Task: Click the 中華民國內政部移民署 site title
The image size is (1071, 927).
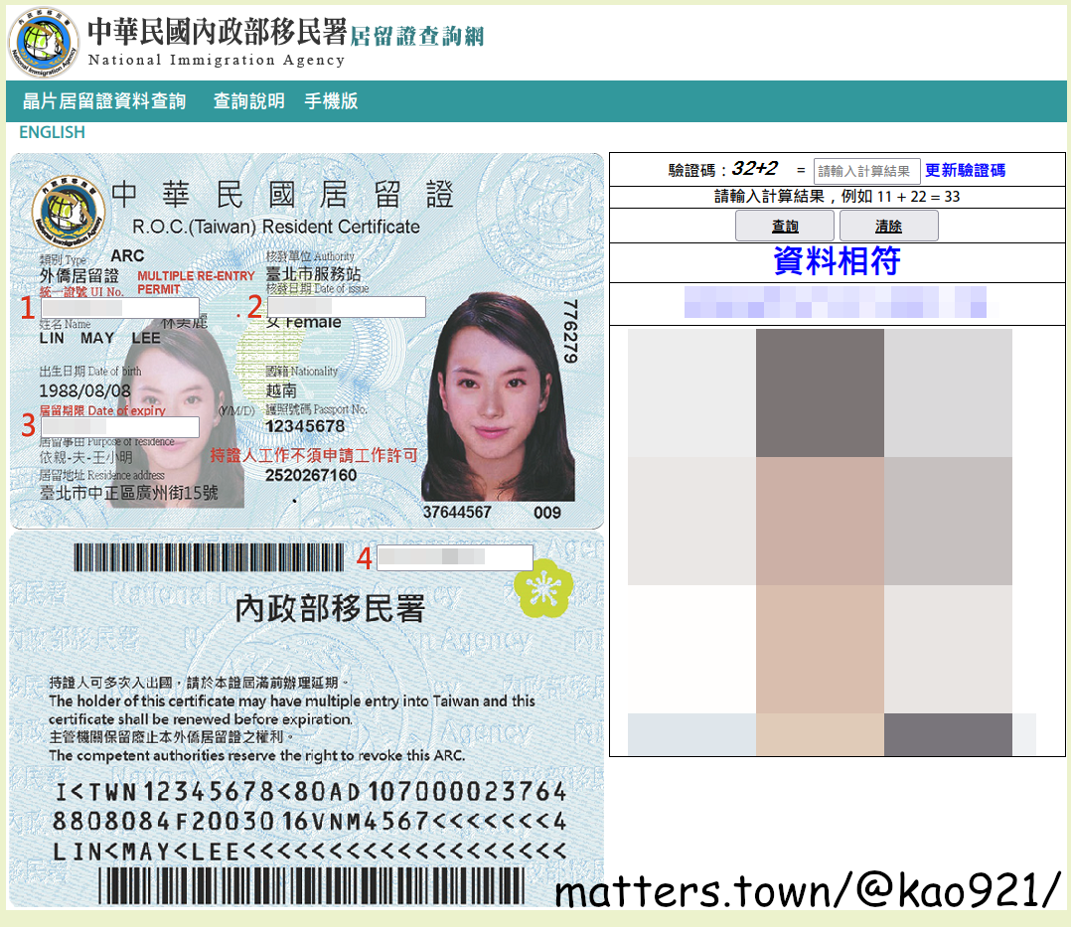Action: tap(218, 32)
